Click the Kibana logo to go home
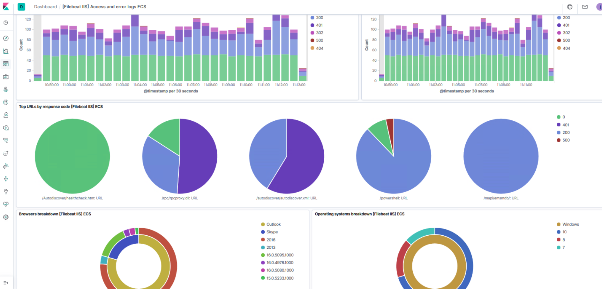 (6, 6)
